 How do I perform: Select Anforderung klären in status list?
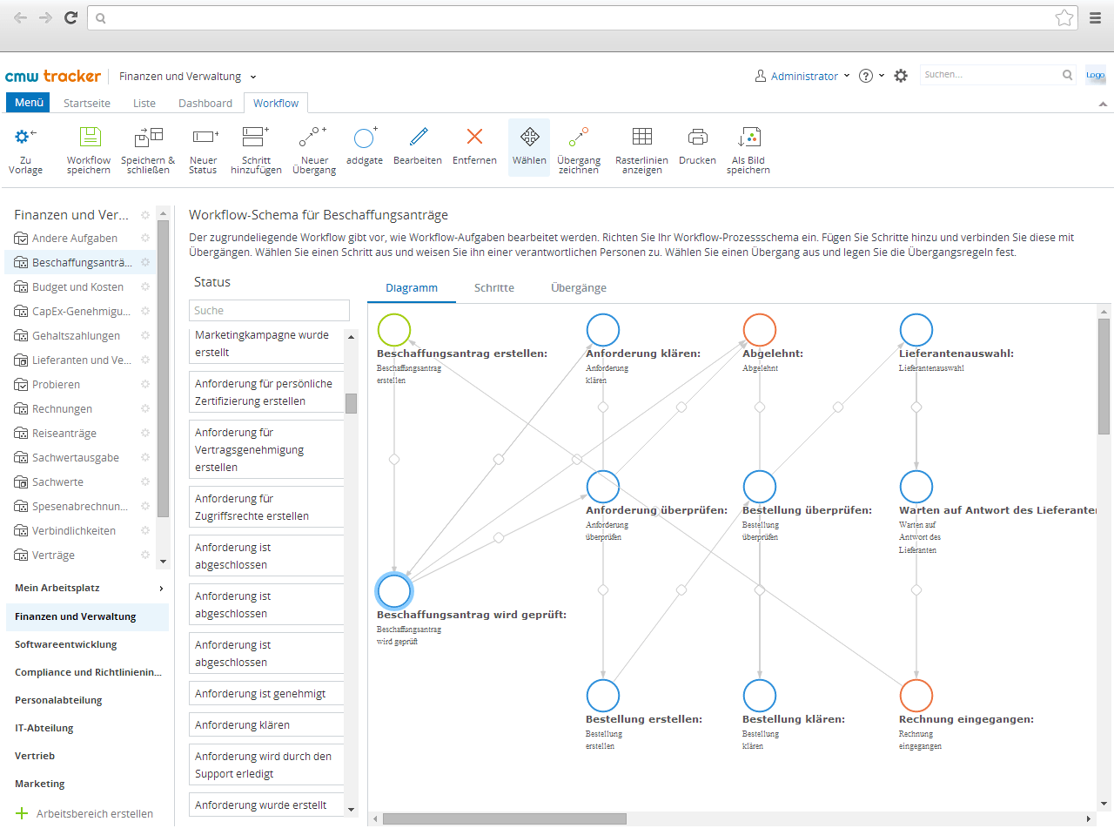(266, 725)
